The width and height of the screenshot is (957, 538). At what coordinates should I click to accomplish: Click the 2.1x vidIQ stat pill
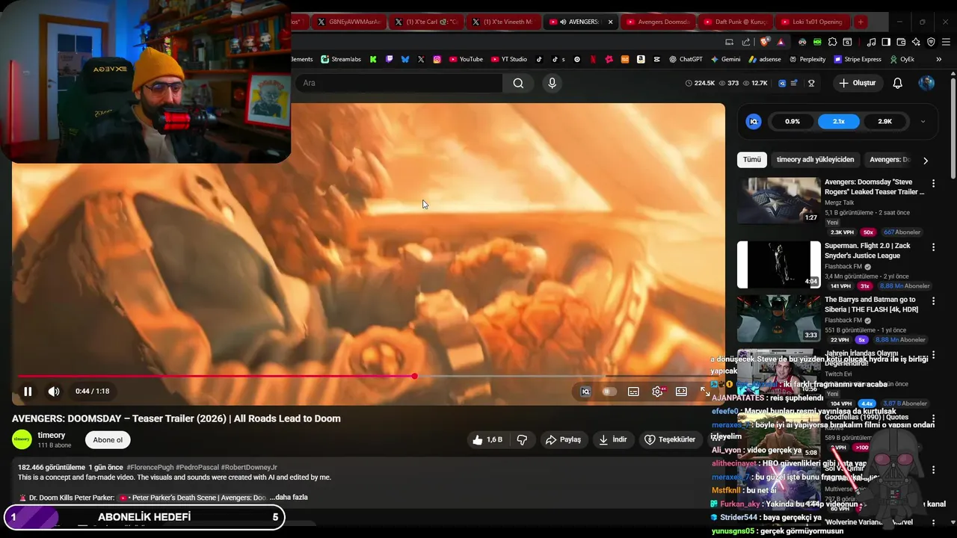[839, 122]
